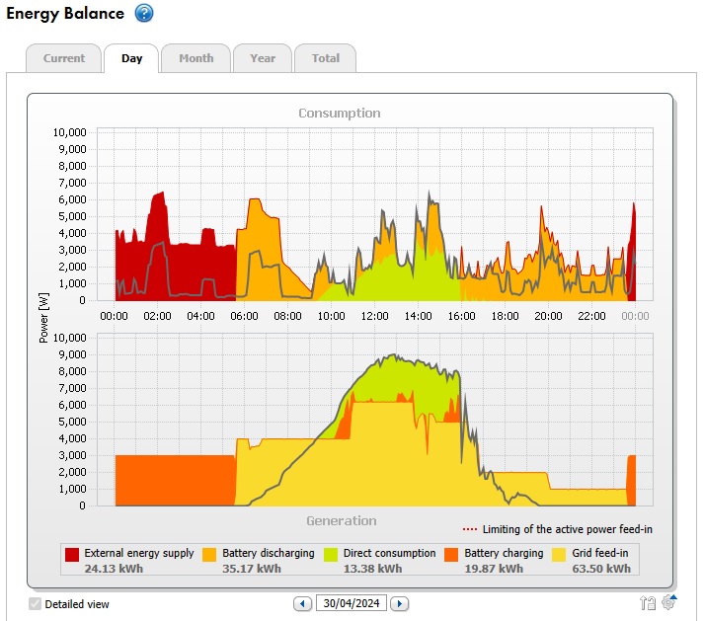Screen dimensions: 704x621
Task: Go to next day arrow button
Action: 399,603
